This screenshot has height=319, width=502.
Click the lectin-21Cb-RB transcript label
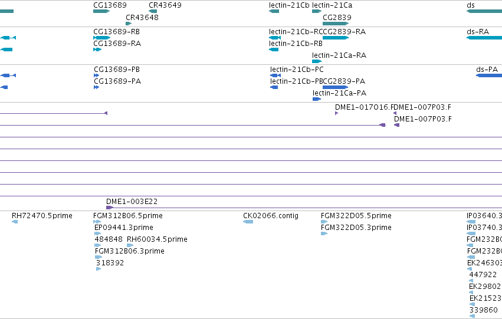[x=296, y=43]
